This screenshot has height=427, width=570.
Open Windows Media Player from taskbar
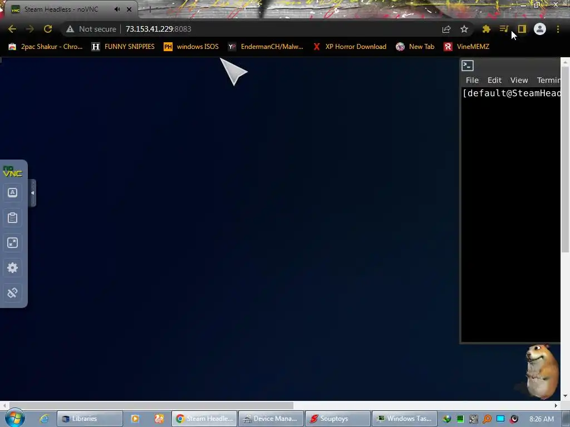click(135, 419)
